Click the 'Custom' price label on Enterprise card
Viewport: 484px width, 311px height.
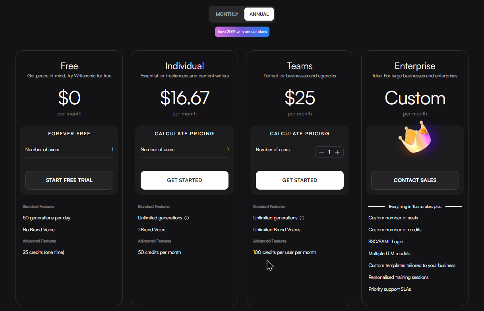pyautogui.click(x=415, y=98)
